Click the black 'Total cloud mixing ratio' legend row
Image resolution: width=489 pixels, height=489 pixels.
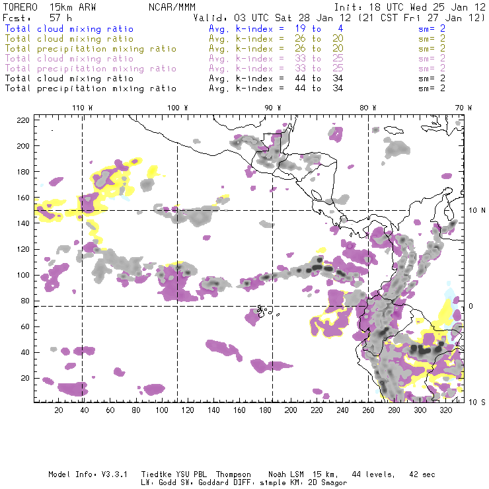(x=69, y=78)
